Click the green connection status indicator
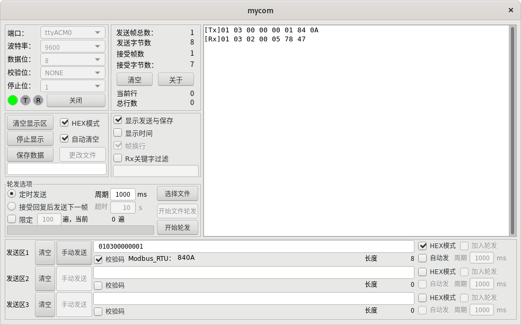The image size is (521, 325). (12, 100)
